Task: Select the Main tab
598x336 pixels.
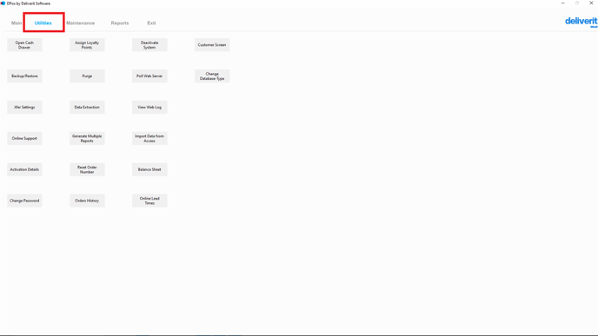Action: [x=17, y=23]
